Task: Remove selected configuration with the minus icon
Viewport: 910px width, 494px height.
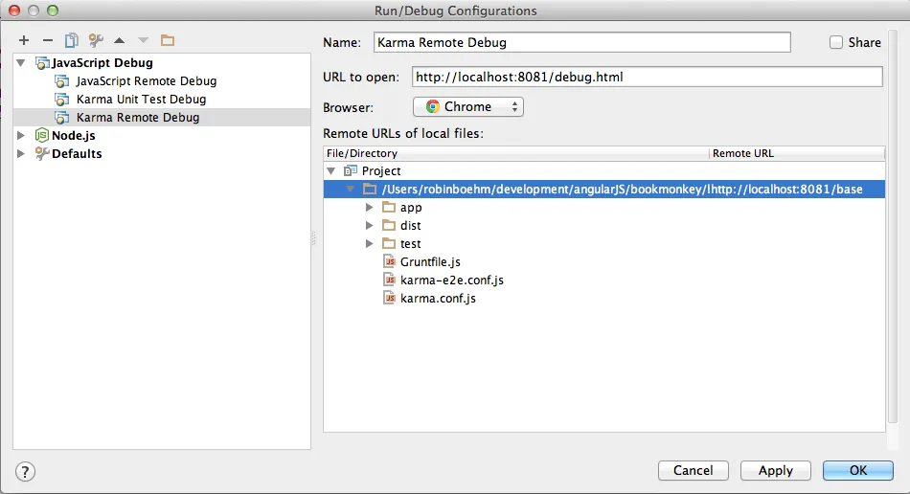Action: 48,40
